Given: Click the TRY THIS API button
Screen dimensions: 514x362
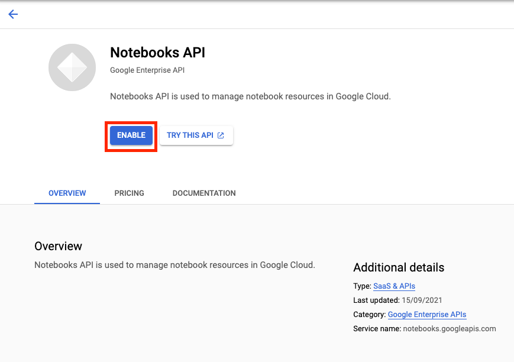Looking at the screenshot, I should point(196,135).
